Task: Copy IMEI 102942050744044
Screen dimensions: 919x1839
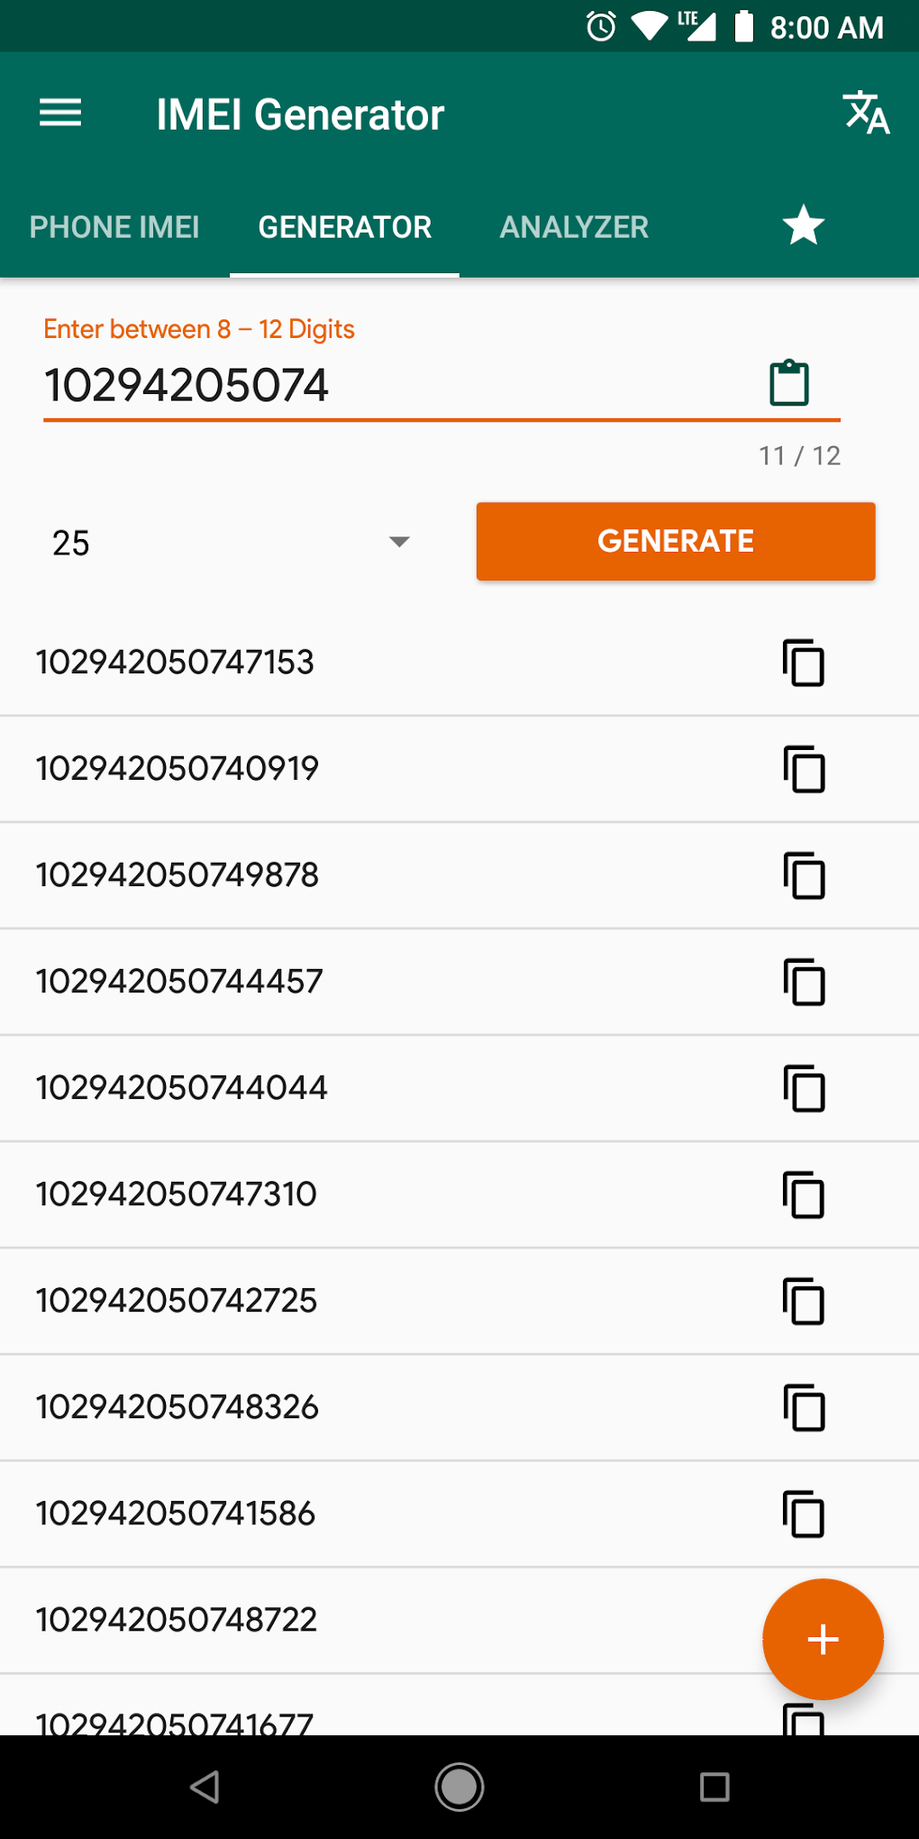Action: tap(803, 1089)
